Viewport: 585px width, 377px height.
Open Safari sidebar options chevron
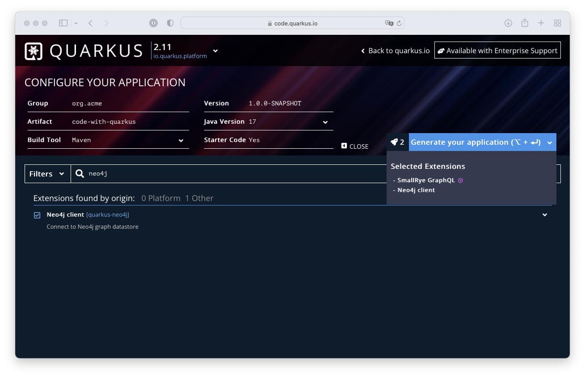point(76,23)
